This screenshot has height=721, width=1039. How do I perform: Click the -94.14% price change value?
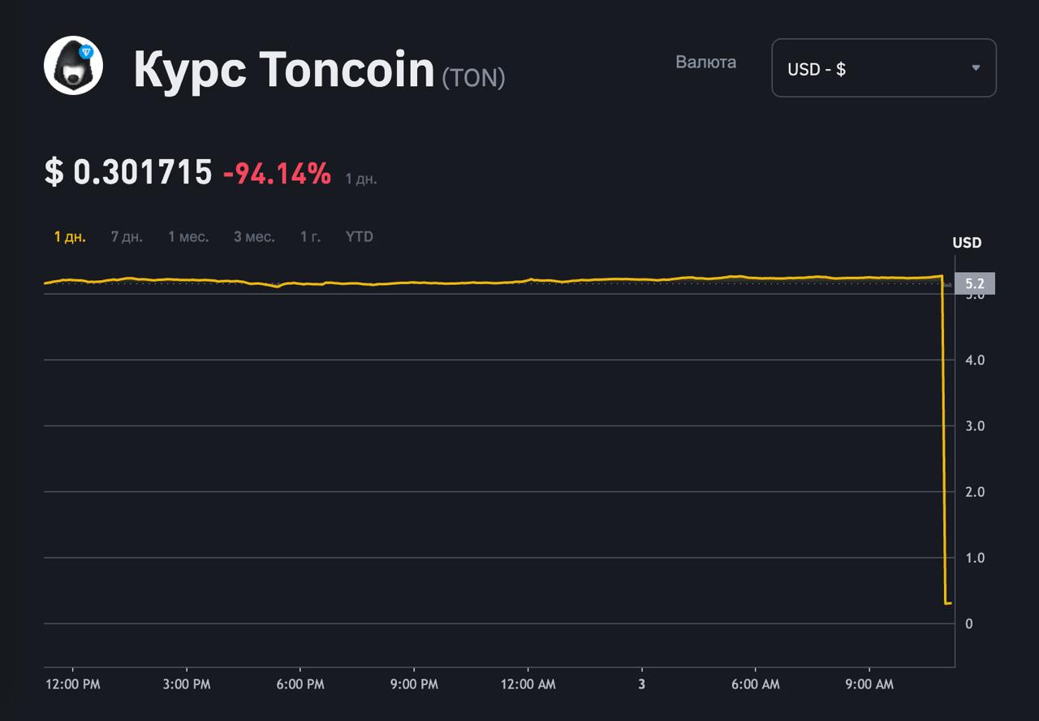click(277, 173)
